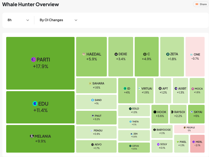Click the C token icon
This screenshot has width=209, height=157.
coord(145,54)
